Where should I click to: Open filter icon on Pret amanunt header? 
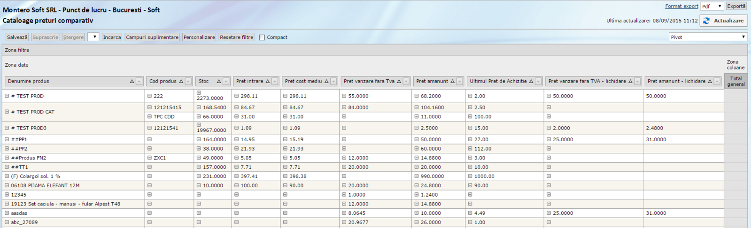(x=459, y=82)
